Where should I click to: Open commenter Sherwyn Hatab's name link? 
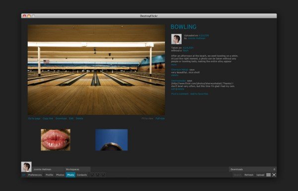[180, 70]
